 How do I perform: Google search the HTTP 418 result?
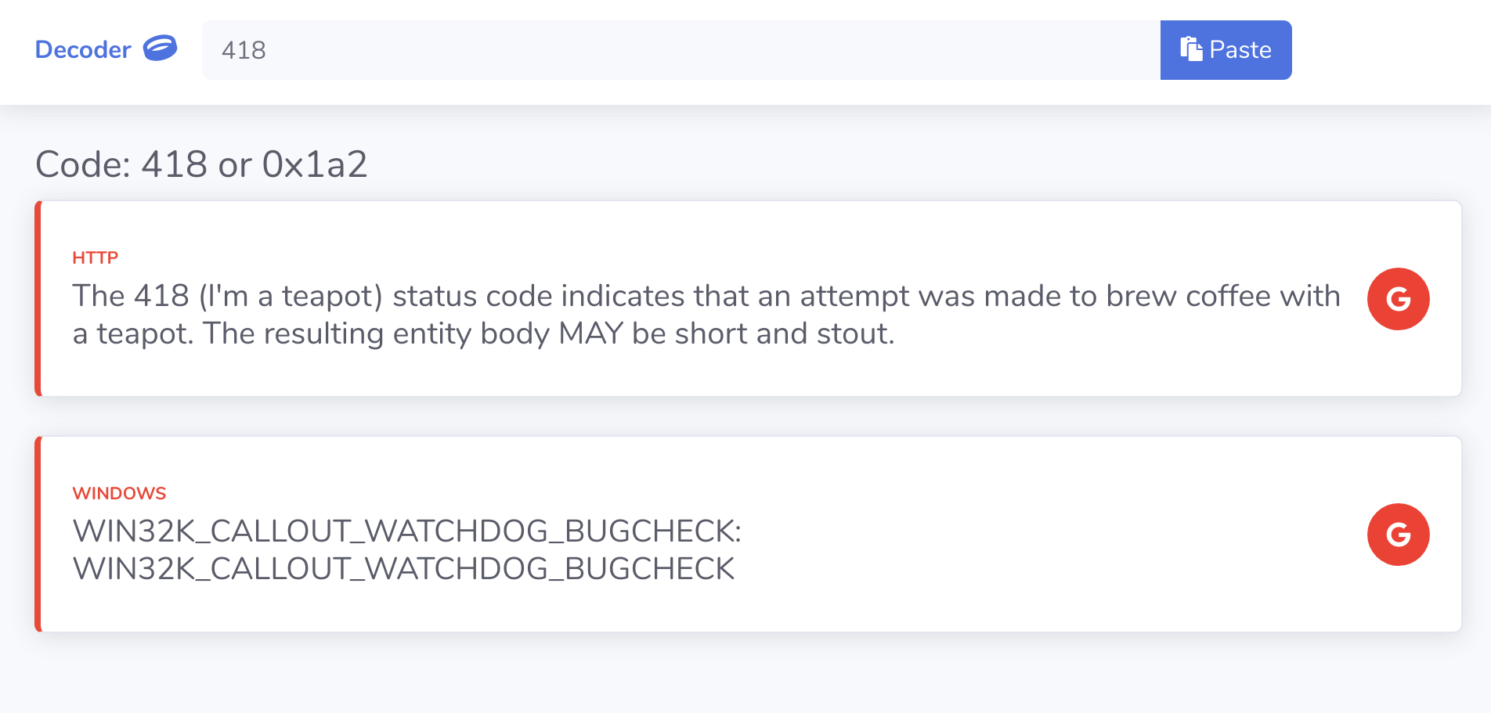[x=1398, y=299]
